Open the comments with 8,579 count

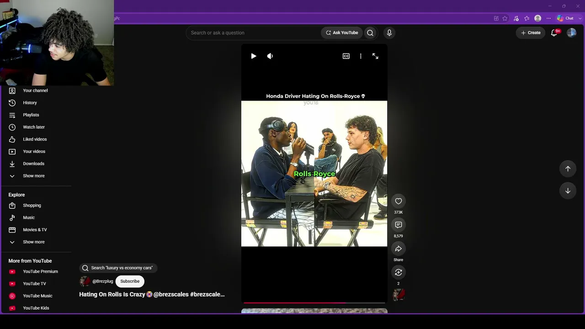point(399,225)
